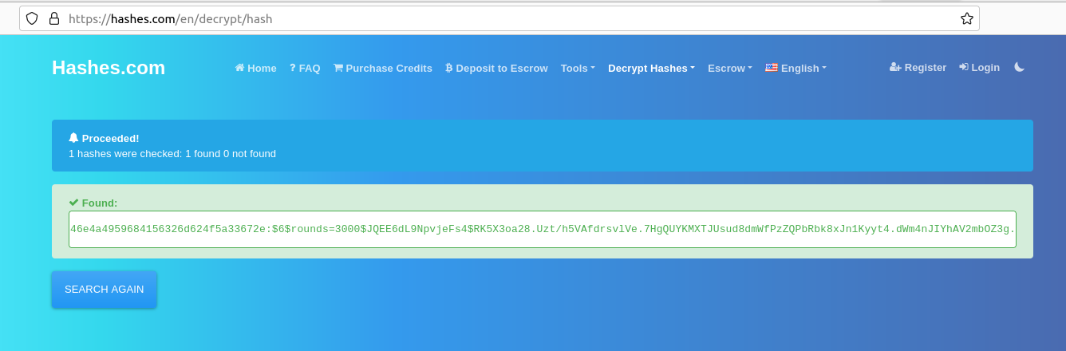The image size is (1066, 351).
Task: Click the Purchase Credits cart icon
Action: (x=338, y=68)
